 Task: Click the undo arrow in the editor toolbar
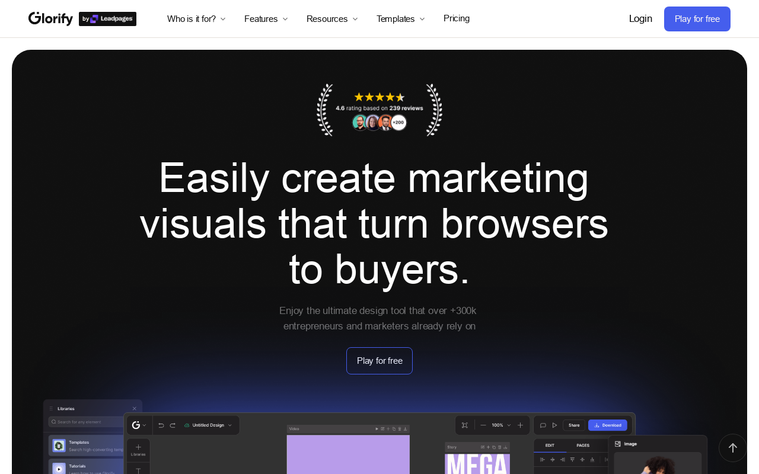coord(161,425)
